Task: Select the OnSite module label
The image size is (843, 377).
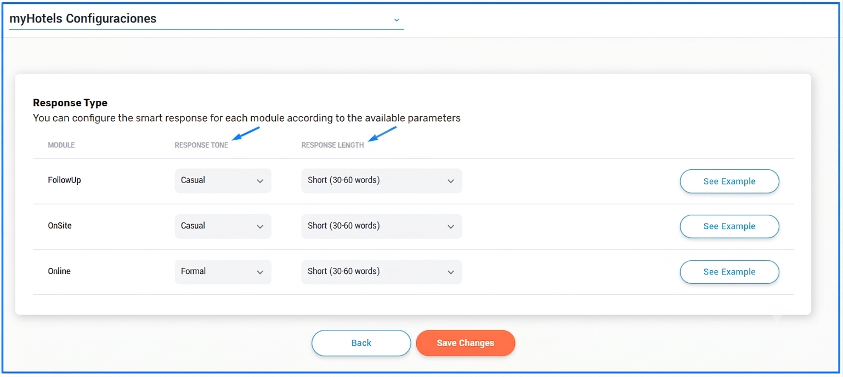Action: tap(60, 226)
